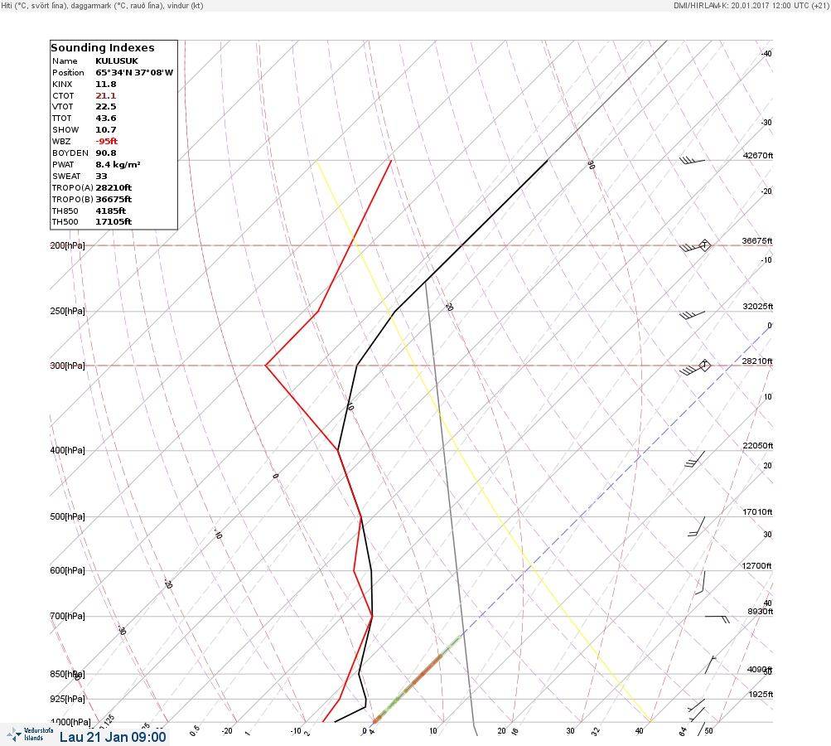Click the 32025ft height label

click(x=758, y=307)
